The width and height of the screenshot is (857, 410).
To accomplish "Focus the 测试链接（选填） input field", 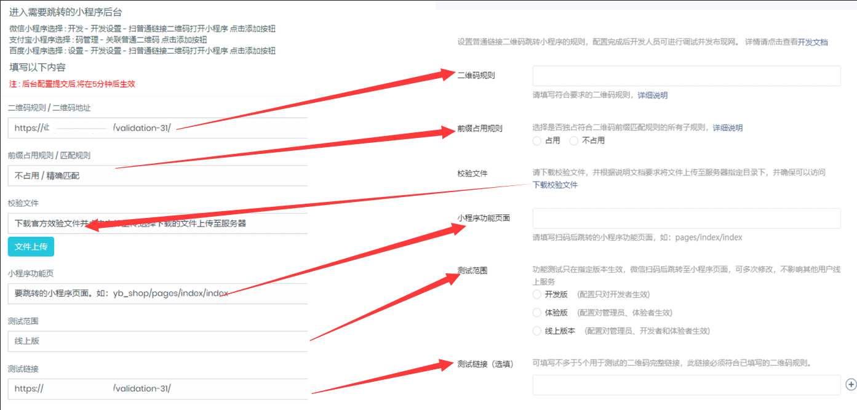I will pos(687,385).
